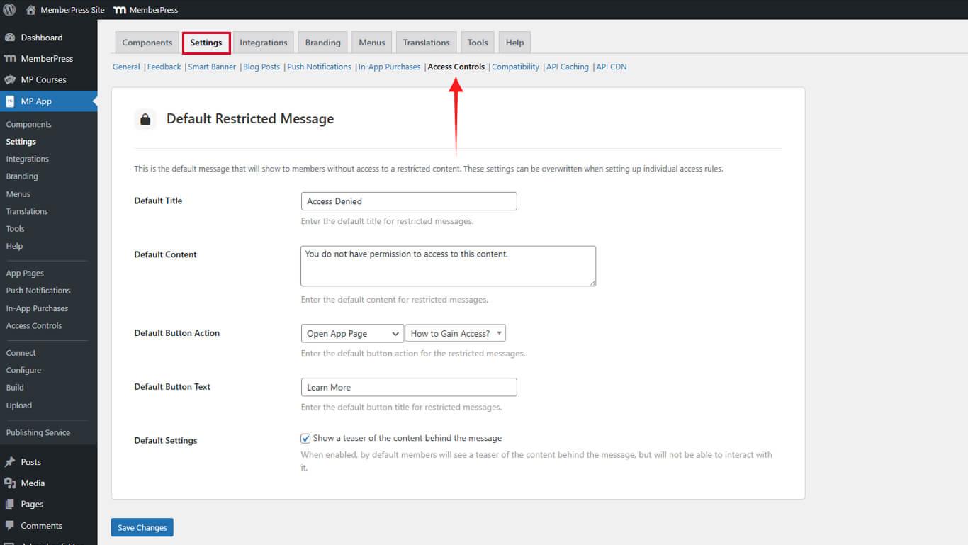Switch to the Branding tab
The width and height of the screenshot is (968, 545).
click(x=322, y=43)
